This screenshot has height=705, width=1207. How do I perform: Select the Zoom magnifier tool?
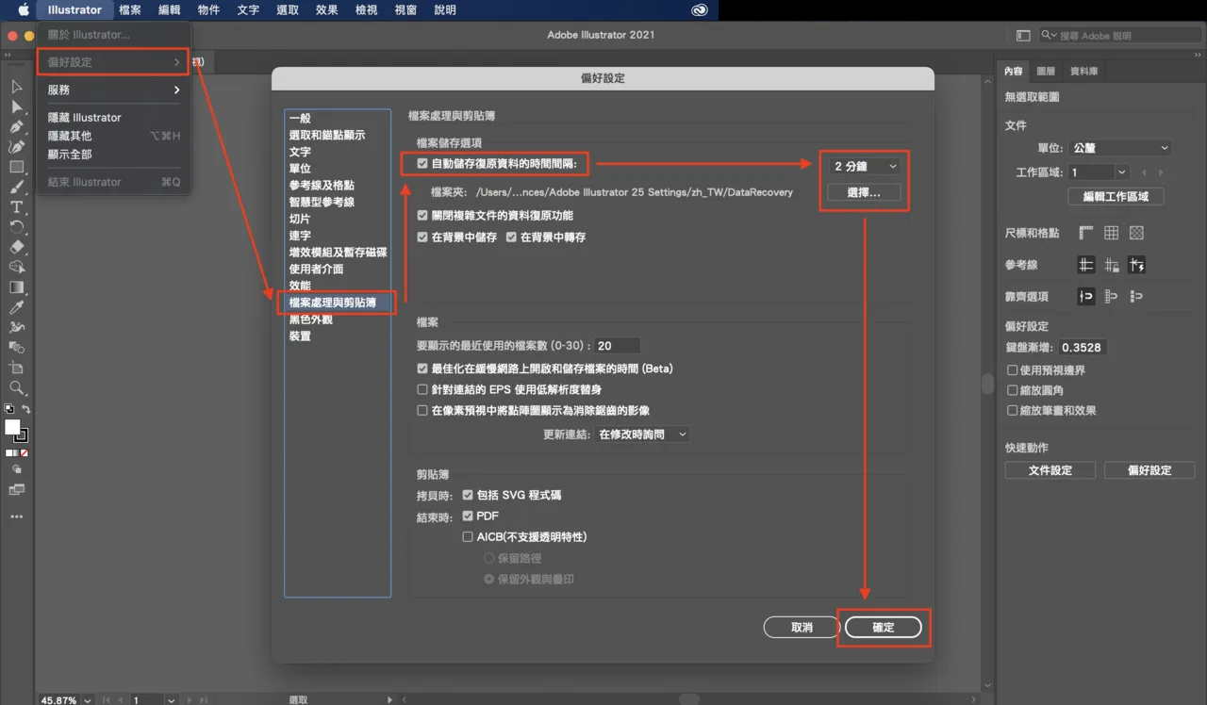click(x=16, y=387)
